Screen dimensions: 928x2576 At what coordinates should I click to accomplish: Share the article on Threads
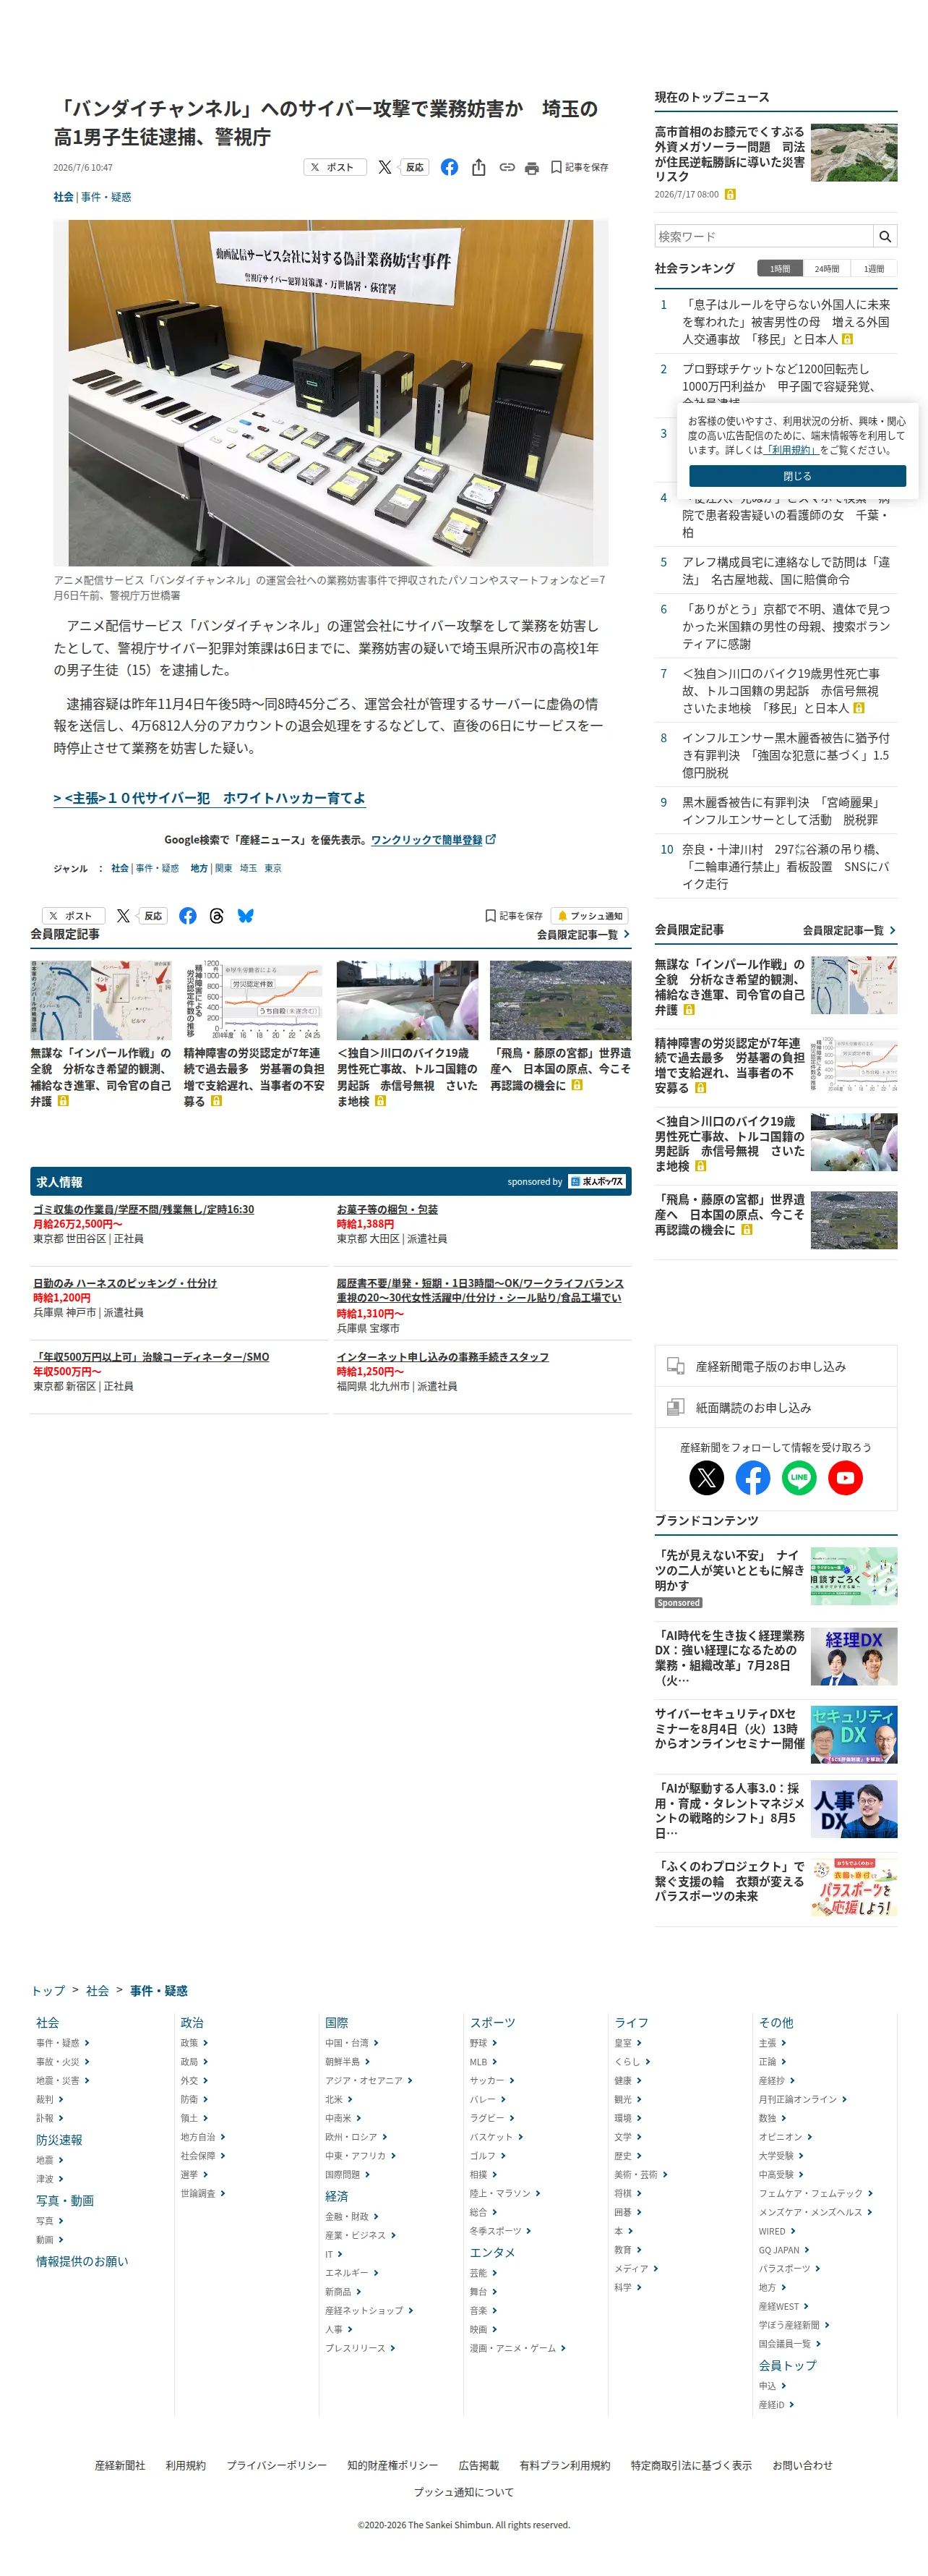click(217, 916)
